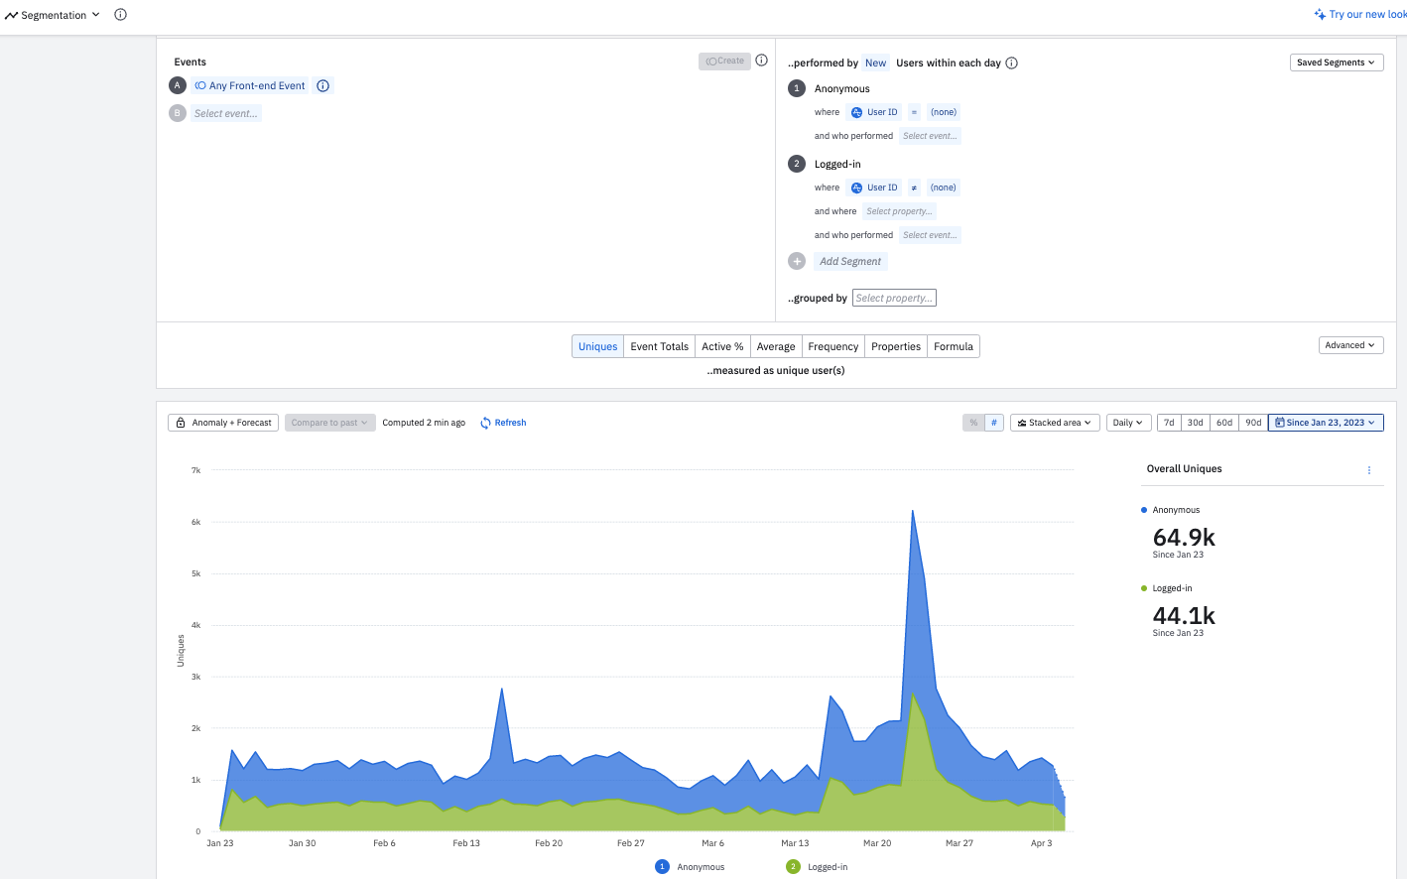The image size is (1407, 879).
Task: Click the 44.1k Logged-in total
Action: [1184, 616]
